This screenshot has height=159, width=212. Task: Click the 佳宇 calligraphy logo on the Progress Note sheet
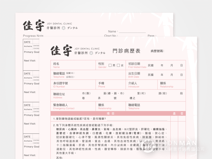[x=34, y=25]
